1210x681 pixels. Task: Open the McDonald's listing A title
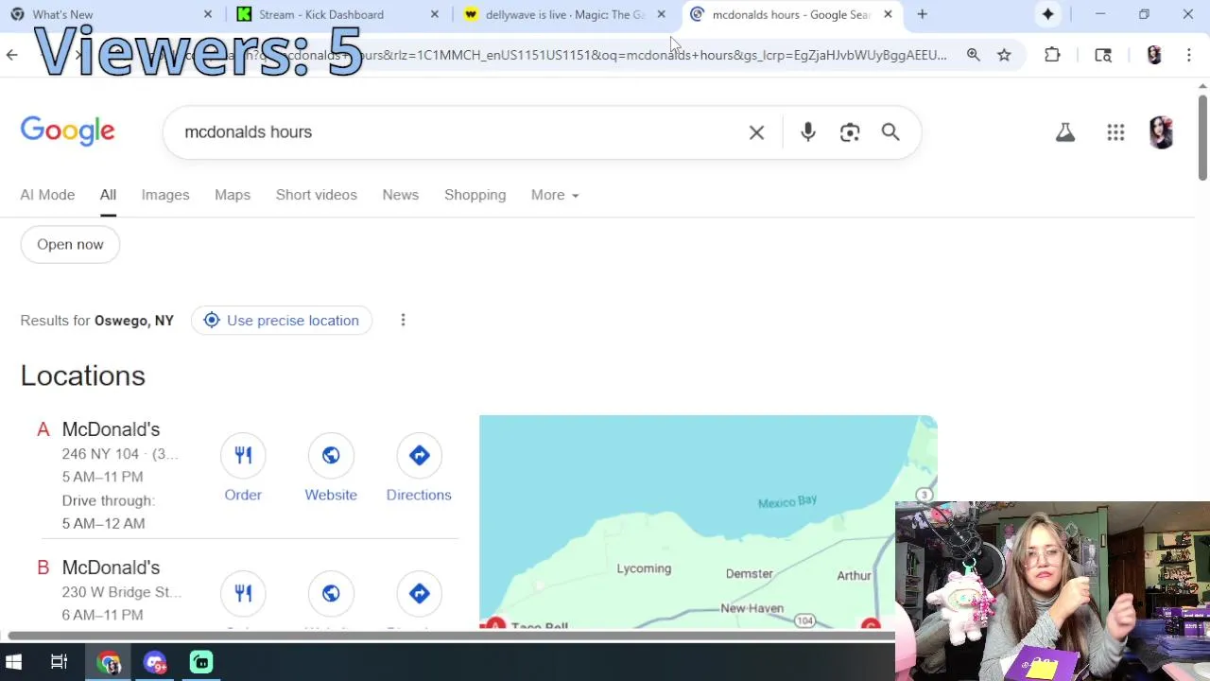(x=111, y=429)
